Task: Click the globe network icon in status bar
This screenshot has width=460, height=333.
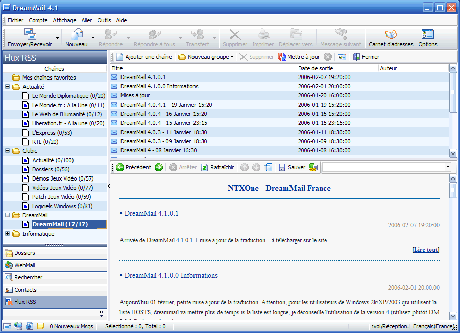Action: 18,326
